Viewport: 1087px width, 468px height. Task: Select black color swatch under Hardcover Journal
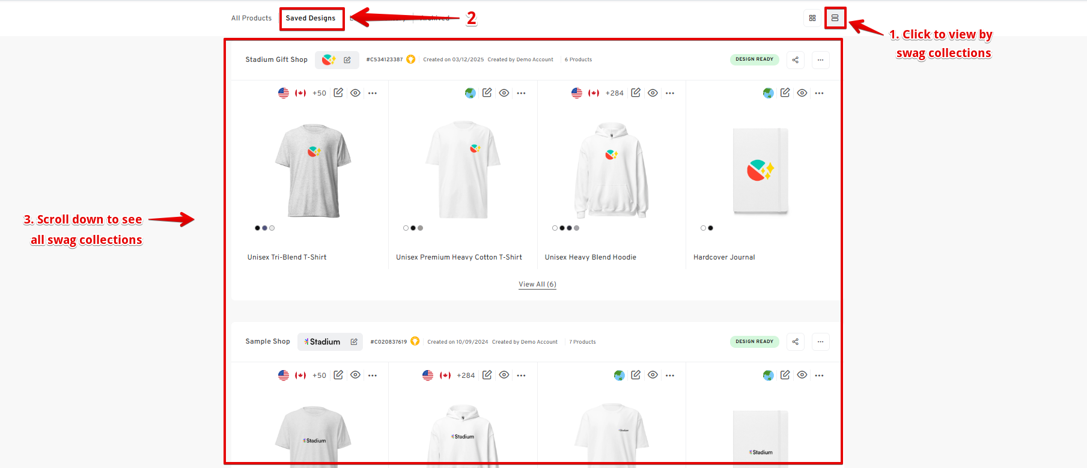click(x=711, y=228)
